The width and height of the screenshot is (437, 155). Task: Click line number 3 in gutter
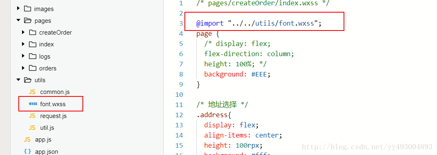click(181, 23)
